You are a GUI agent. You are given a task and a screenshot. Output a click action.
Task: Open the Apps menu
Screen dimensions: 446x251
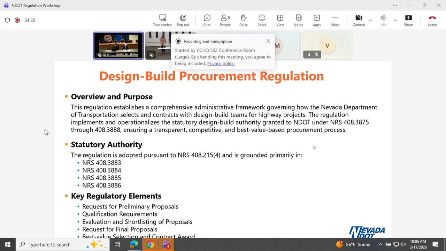click(317, 21)
